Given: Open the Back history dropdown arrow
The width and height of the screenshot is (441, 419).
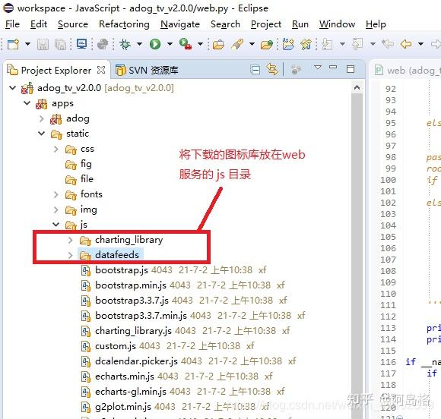Looking at the screenshot, I should coord(420,44).
